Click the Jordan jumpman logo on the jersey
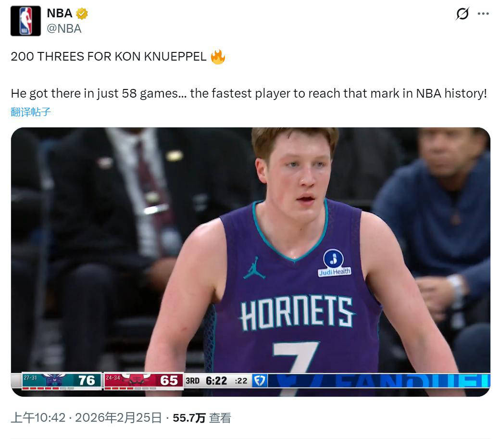 pyautogui.click(x=254, y=268)
